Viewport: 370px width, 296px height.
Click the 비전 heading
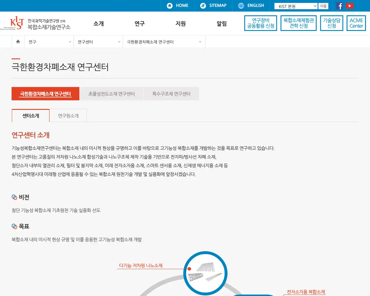tap(24, 197)
